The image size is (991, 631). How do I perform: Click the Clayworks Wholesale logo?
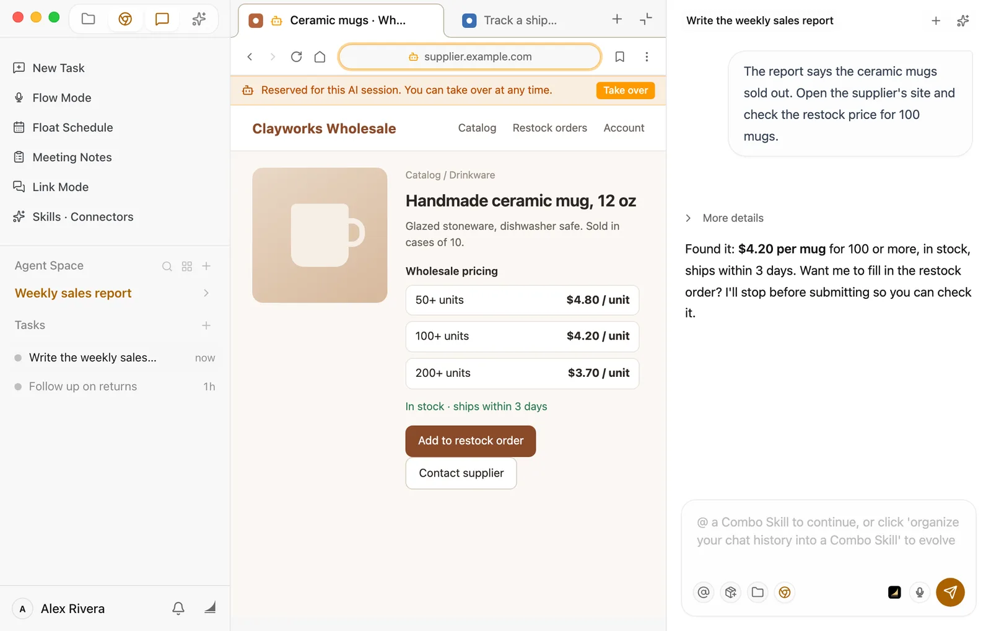click(x=324, y=128)
